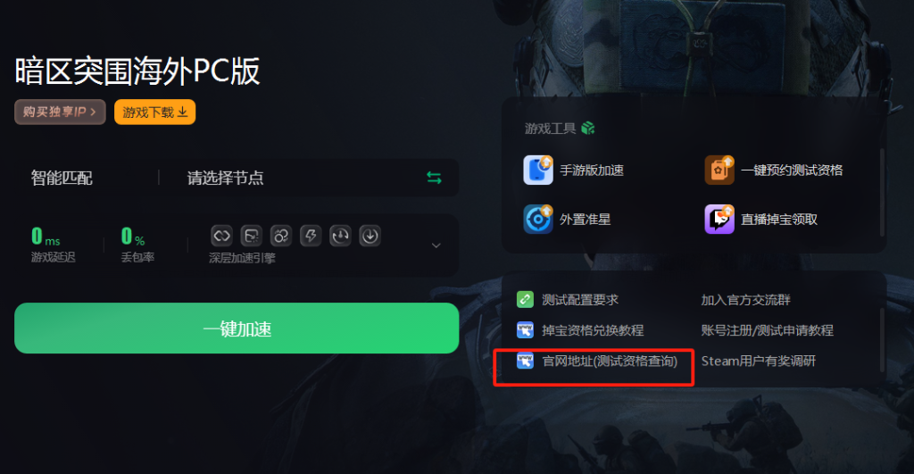Click the green cube icon beside 游戏工具
Image resolution: width=914 pixels, height=474 pixels.
pyautogui.click(x=588, y=129)
